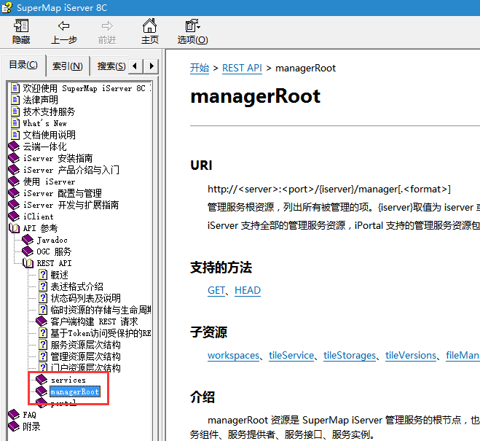
Task: Switch to the 索引(N) tab
Action: (x=68, y=66)
